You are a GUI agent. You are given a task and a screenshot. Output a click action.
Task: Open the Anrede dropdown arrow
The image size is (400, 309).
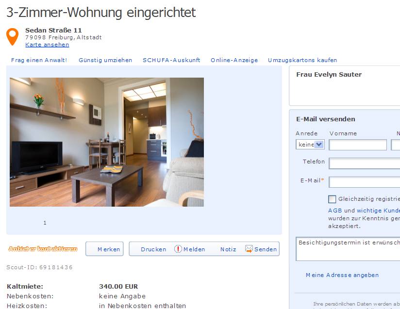pyautogui.click(x=319, y=145)
